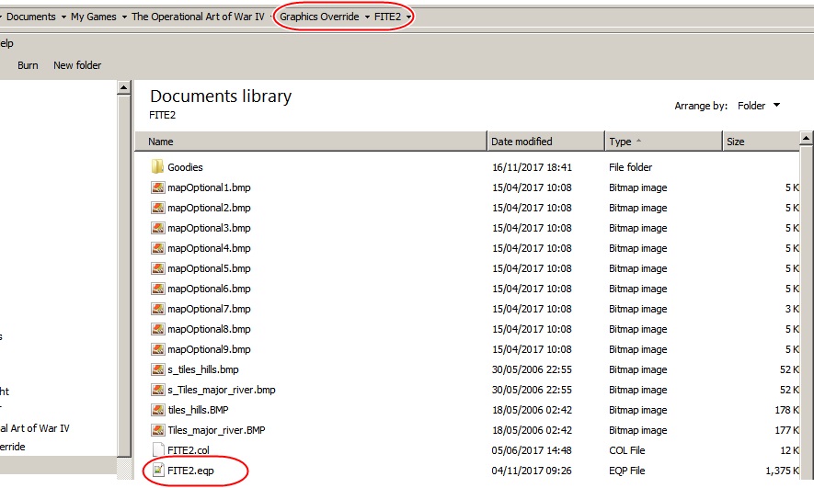
Task: Select the mapOptional1.bmp file icon
Action: [158, 187]
